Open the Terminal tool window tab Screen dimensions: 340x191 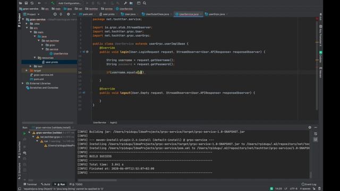coord(30,184)
